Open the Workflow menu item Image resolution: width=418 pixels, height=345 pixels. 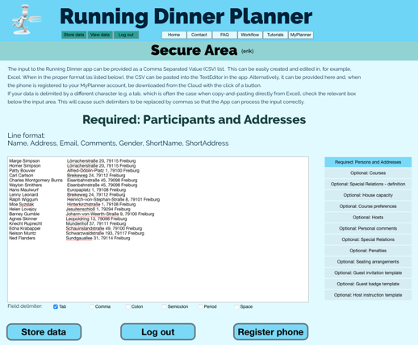[250, 35]
